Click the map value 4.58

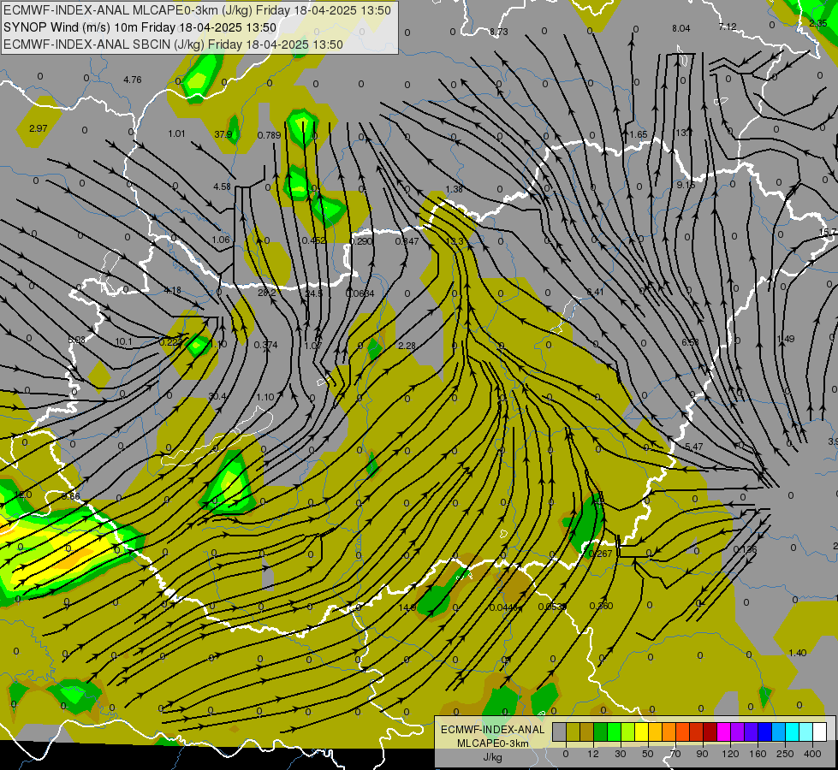[222, 187]
